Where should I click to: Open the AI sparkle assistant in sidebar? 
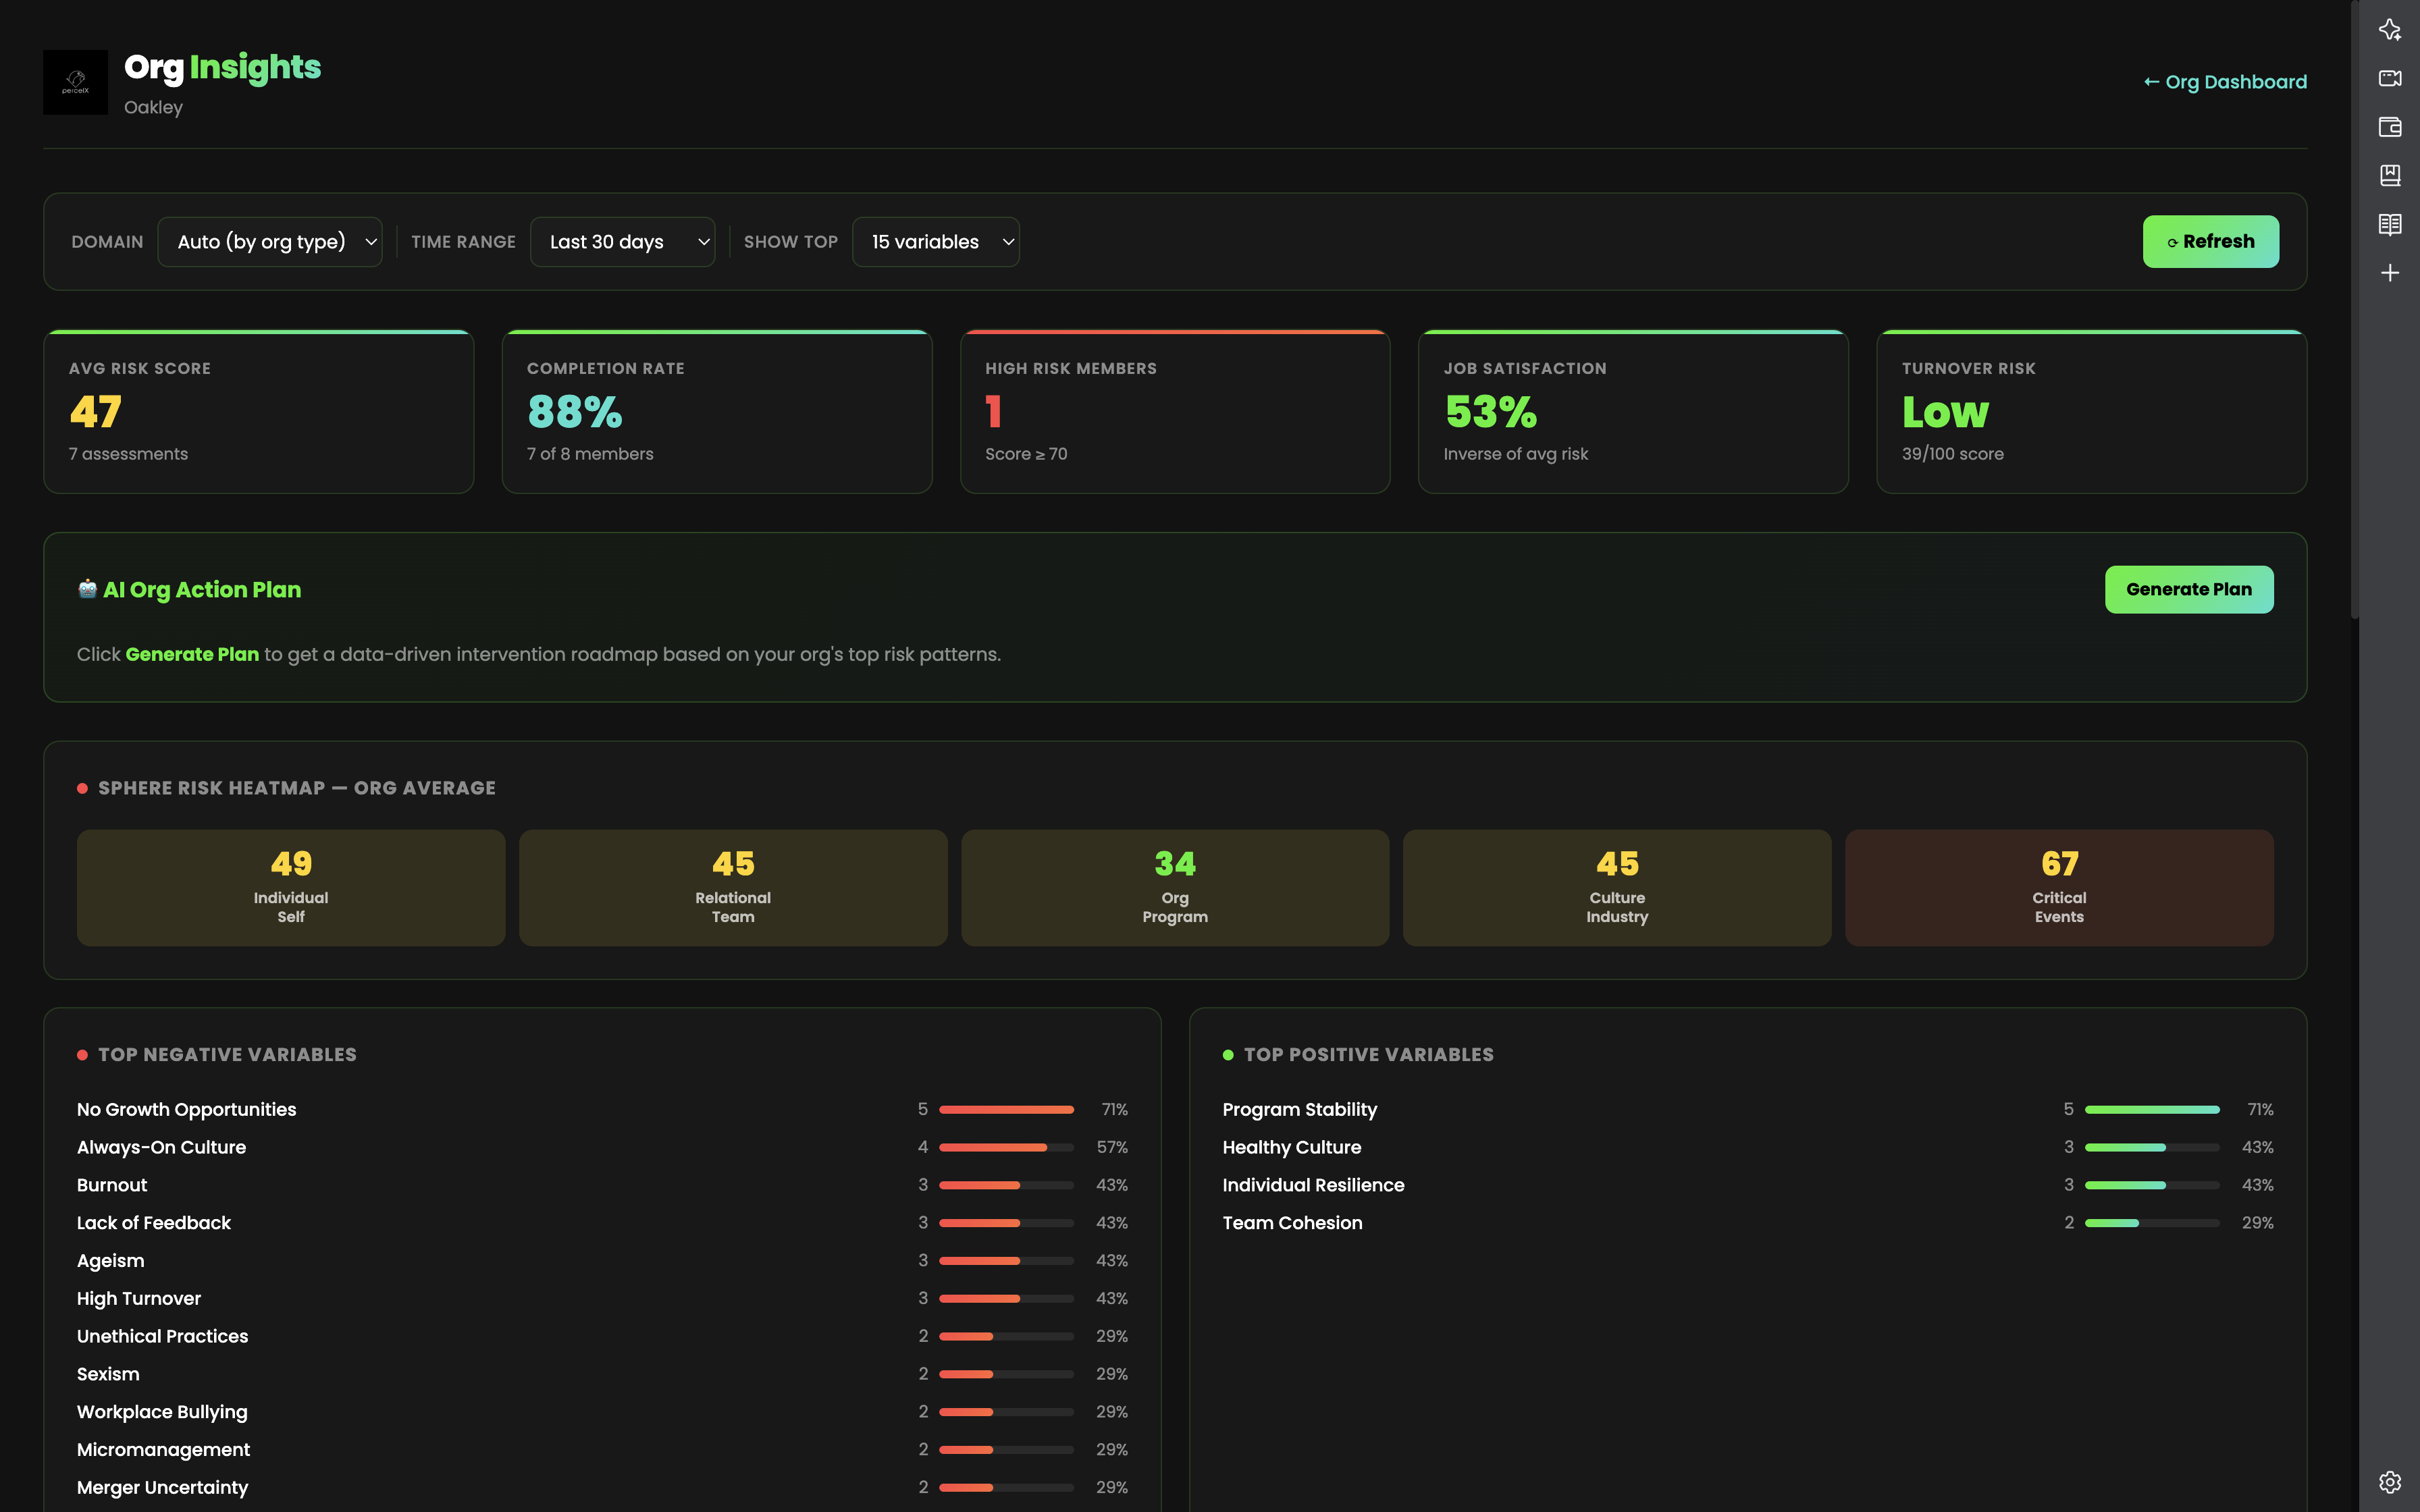(2389, 30)
